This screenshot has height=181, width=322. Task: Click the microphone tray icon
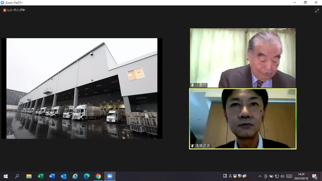[x=266, y=176]
